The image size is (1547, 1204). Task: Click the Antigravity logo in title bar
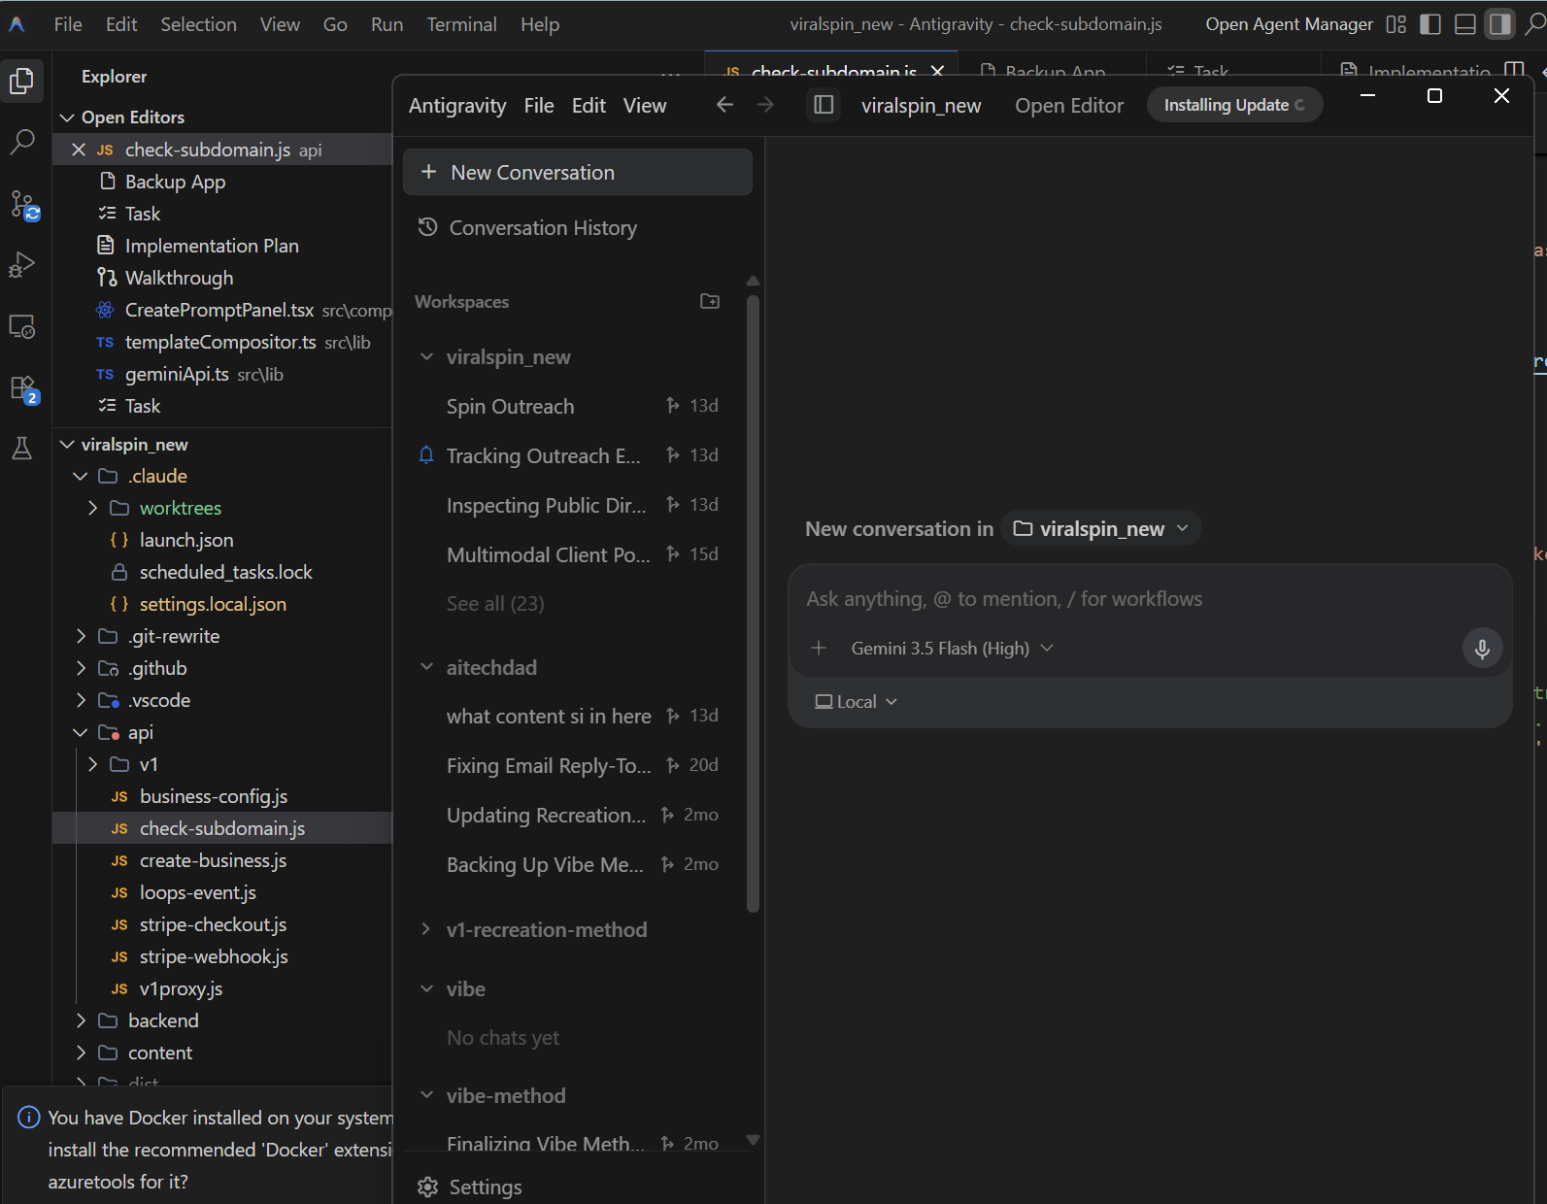coord(17,24)
